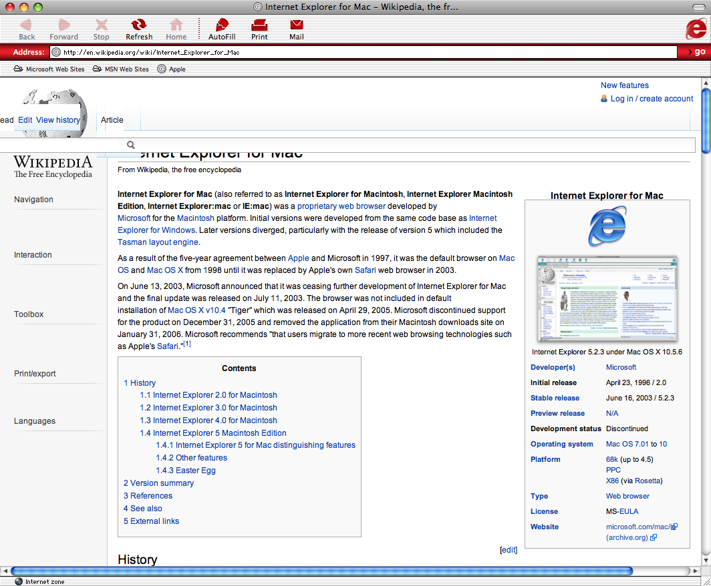Screen dimensions: 711x586
Task: Switch to the View history tab
Action: pyautogui.click(x=58, y=120)
